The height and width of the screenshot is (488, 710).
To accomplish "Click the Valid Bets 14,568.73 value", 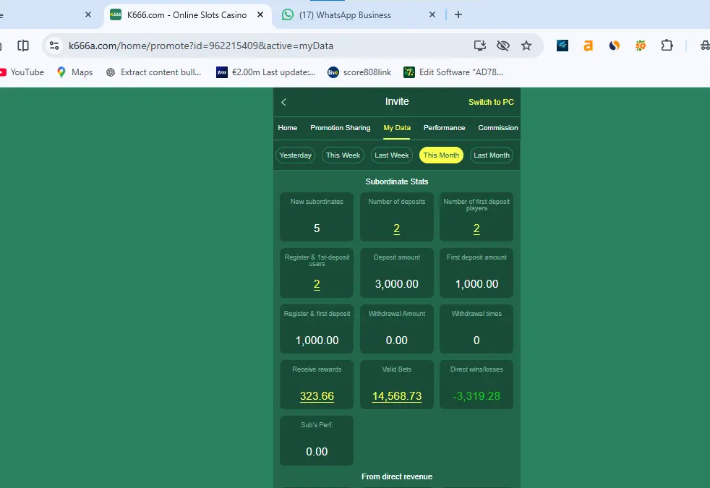I will pyautogui.click(x=396, y=396).
